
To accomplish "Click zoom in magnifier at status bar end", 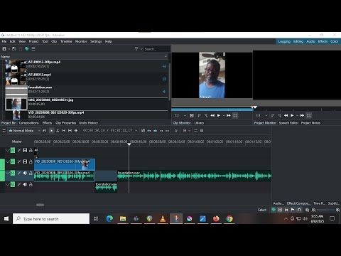I will (337, 210).
